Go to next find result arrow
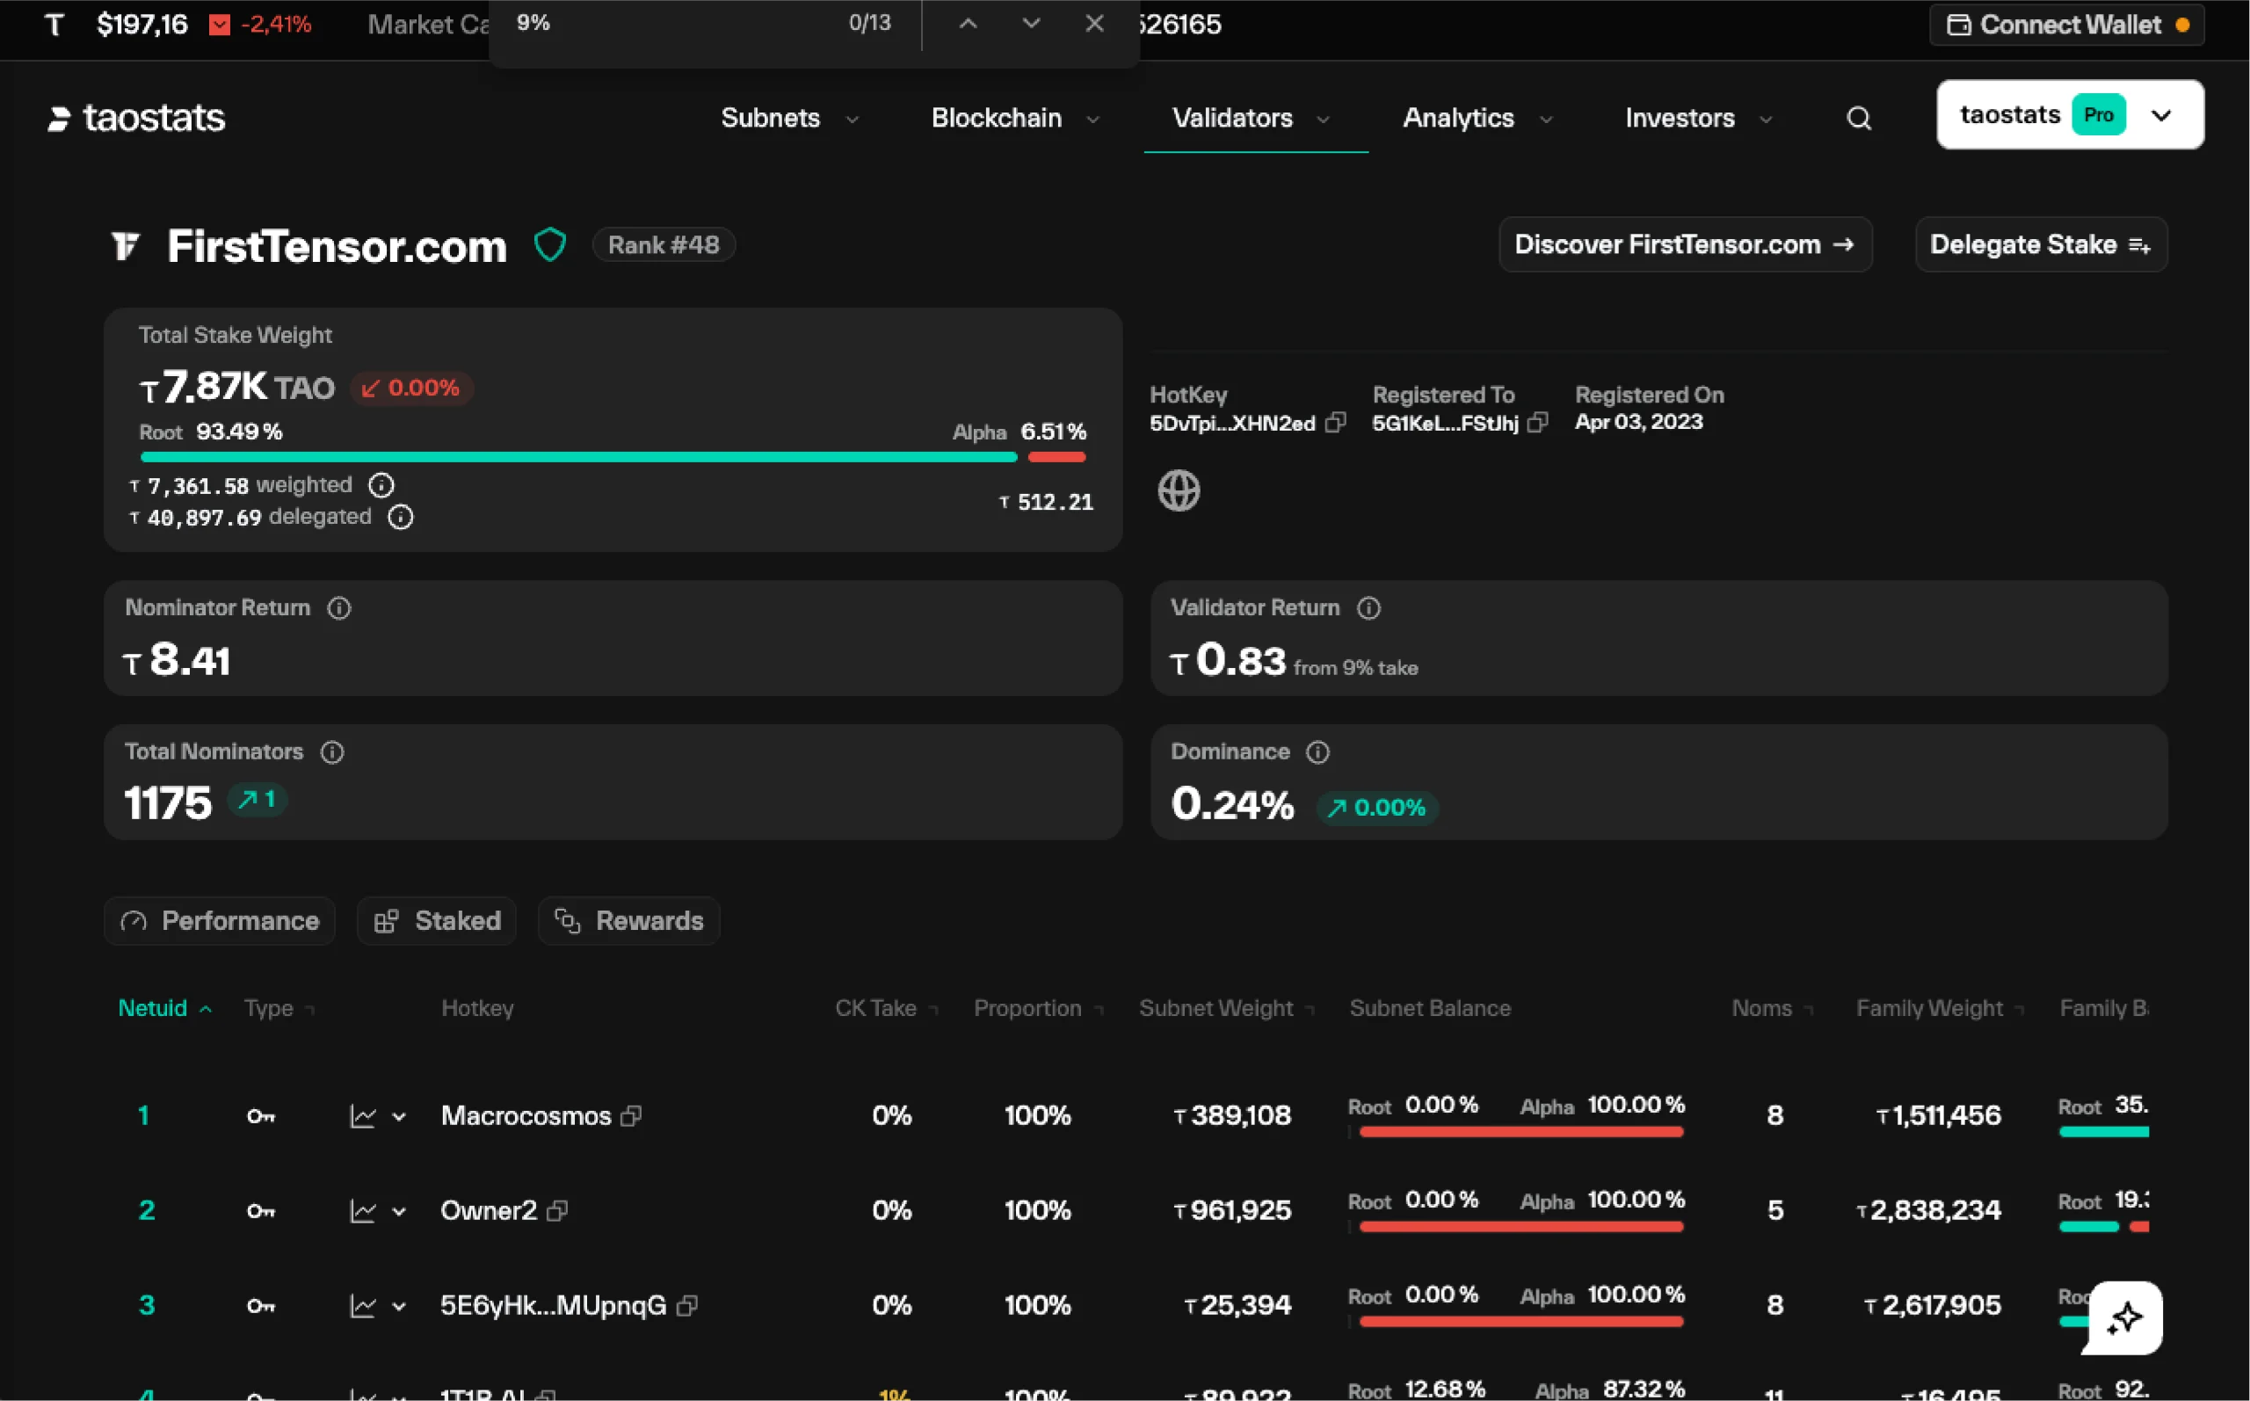Image resolution: width=2250 pixels, height=1401 pixels. [1030, 24]
